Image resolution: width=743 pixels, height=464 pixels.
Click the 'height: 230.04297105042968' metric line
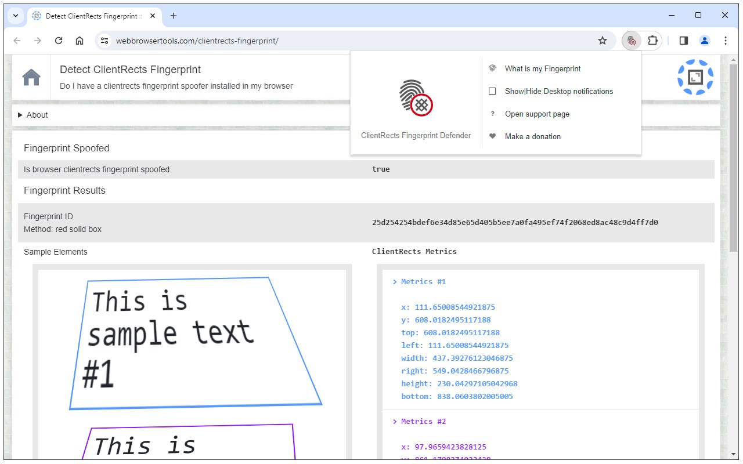pos(459,384)
